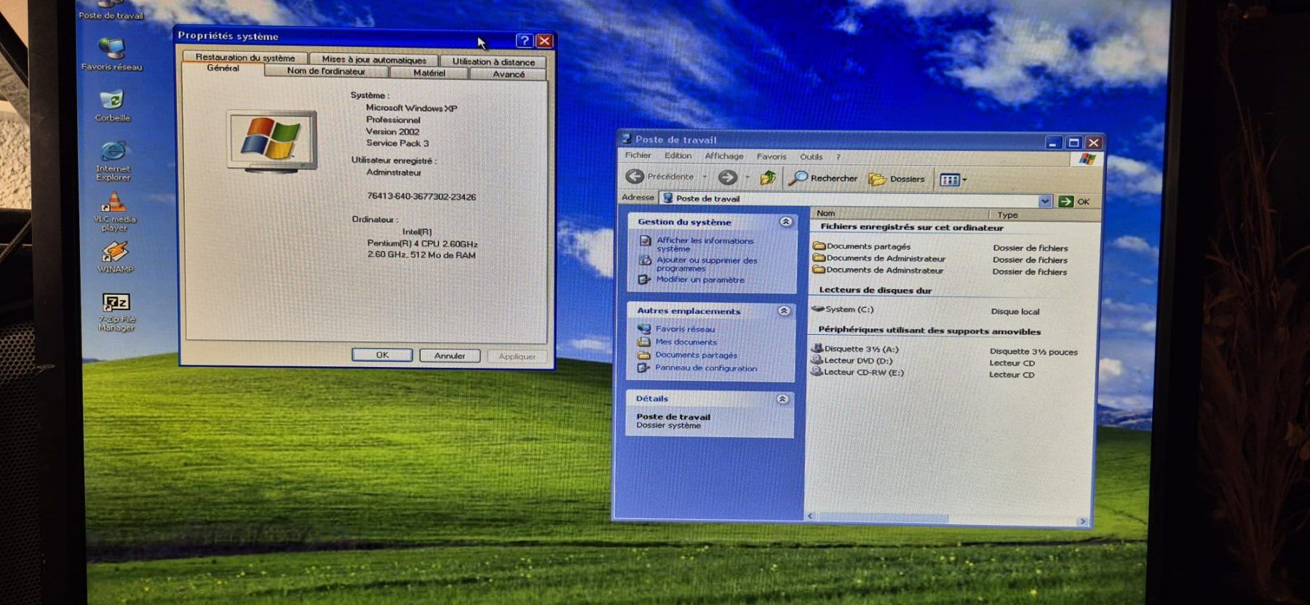Select the Général tab
1310x605 pixels.
click(x=223, y=68)
